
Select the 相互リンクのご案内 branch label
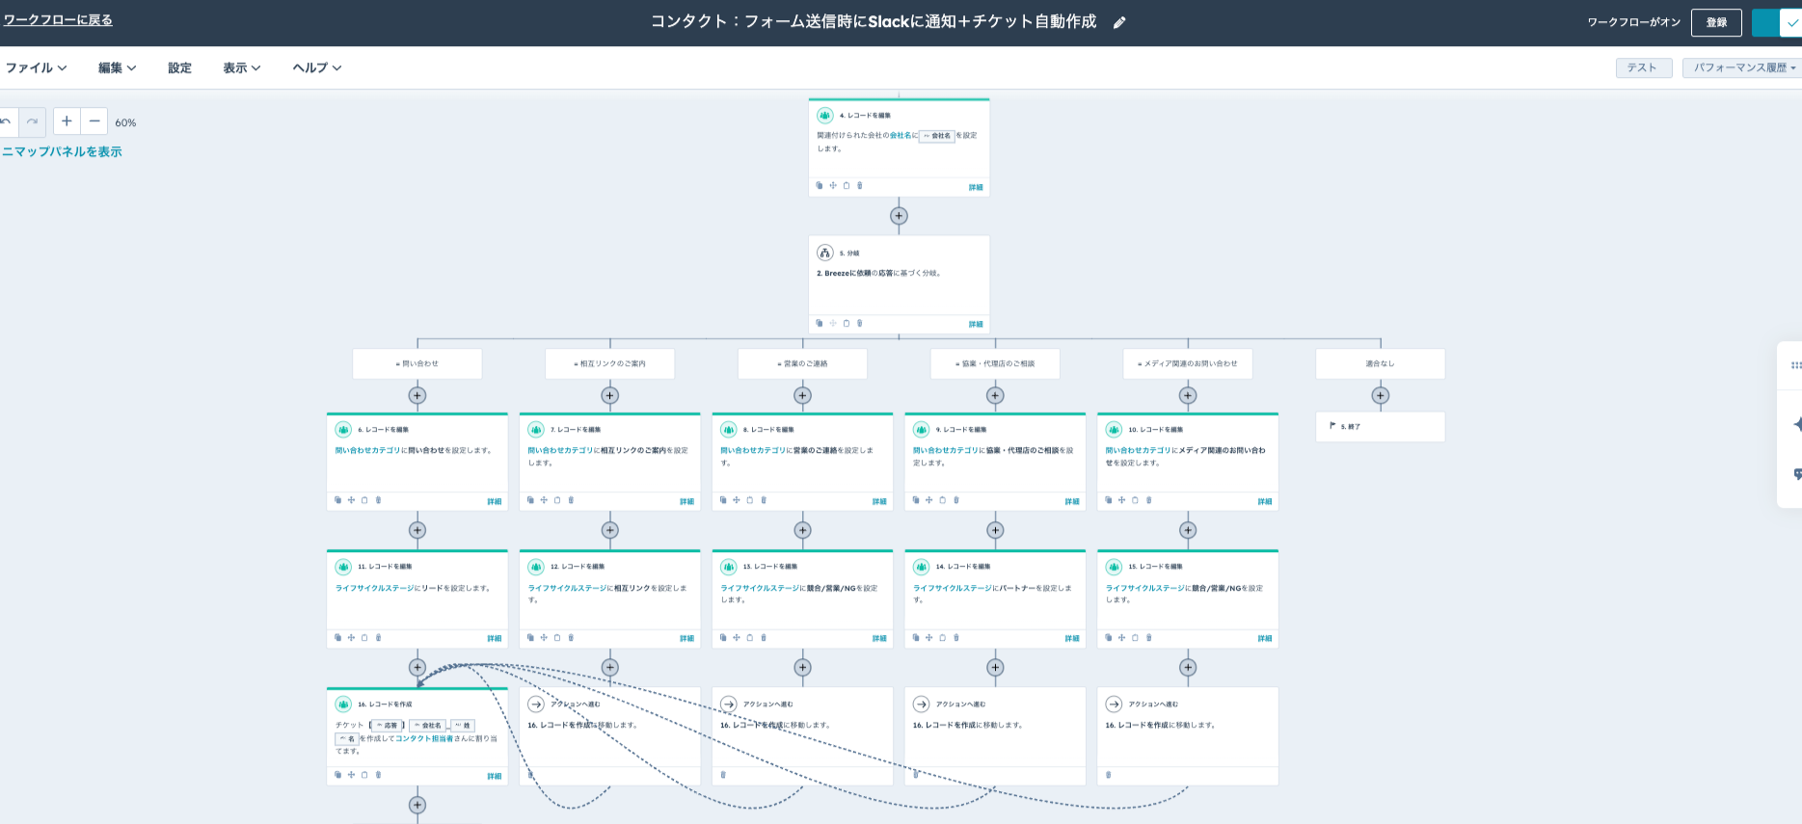[610, 363]
